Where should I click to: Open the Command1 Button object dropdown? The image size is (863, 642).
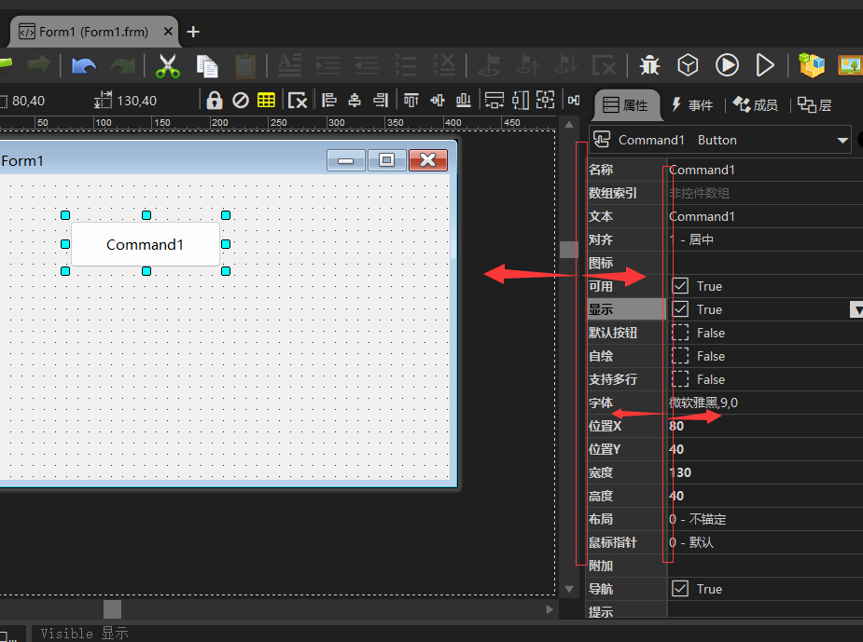coord(842,141)
